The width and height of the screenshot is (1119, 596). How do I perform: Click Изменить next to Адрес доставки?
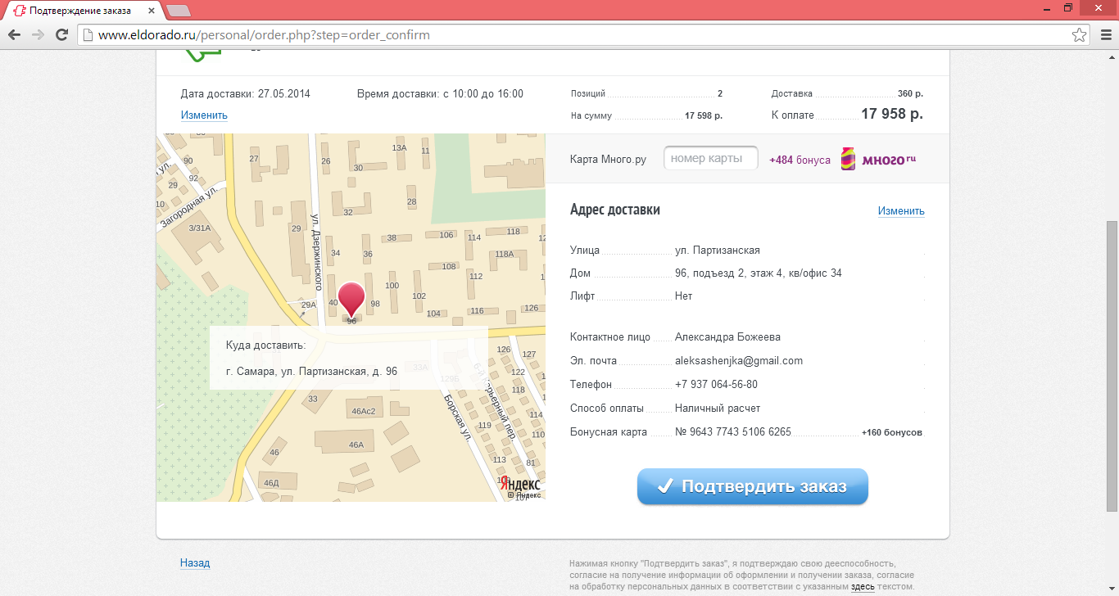(x=901, y=211)
